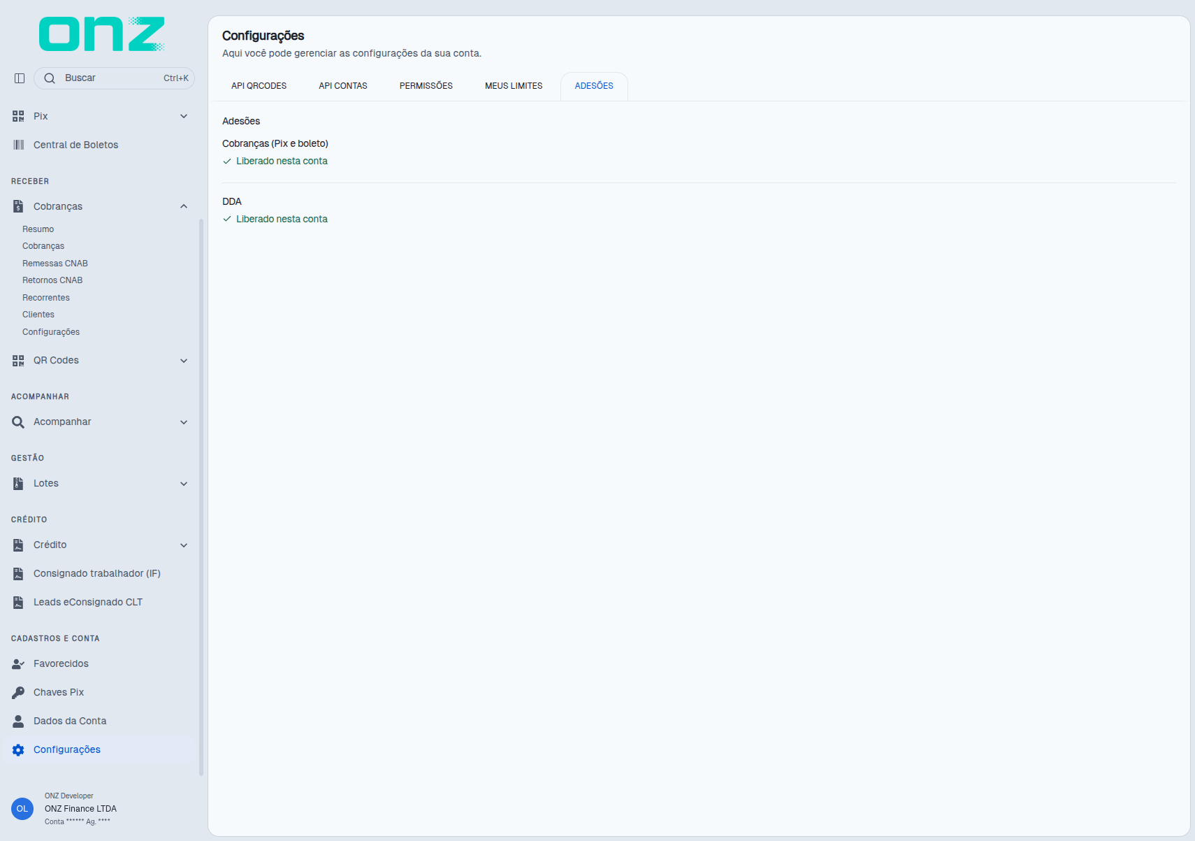
Task: Click the Central de Boletos barcode icon
Action: point(18,145)
